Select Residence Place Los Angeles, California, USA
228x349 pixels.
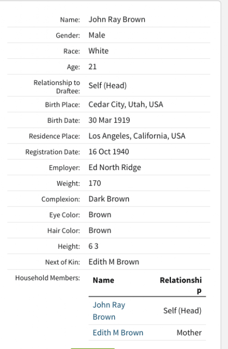137,136
